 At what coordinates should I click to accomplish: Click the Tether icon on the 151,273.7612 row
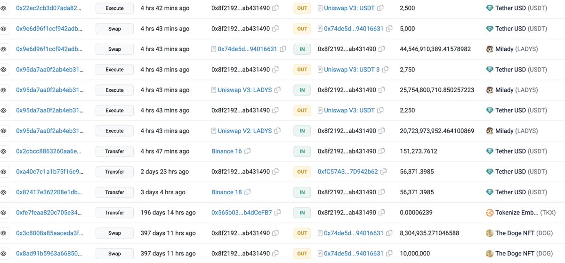point(490,151)
